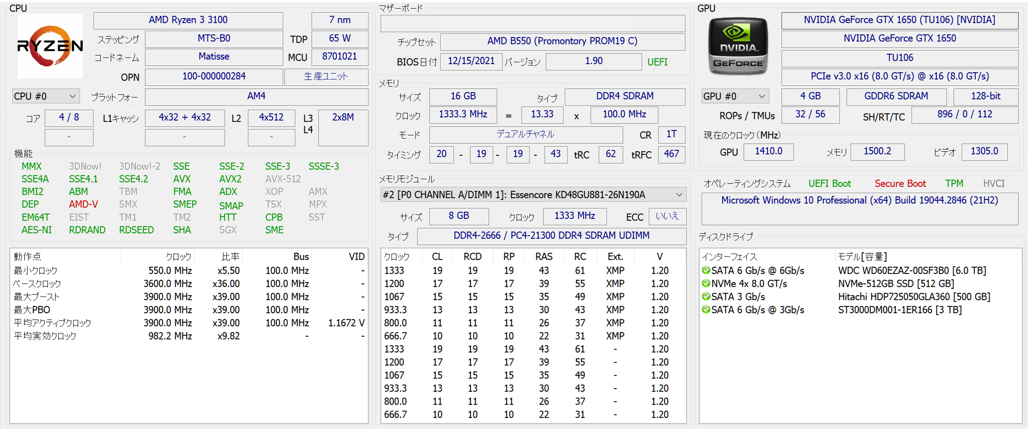Click the video clock 1305.0 value
The width and height of the screenshot is (1028, 429).
tap(984, 152)
